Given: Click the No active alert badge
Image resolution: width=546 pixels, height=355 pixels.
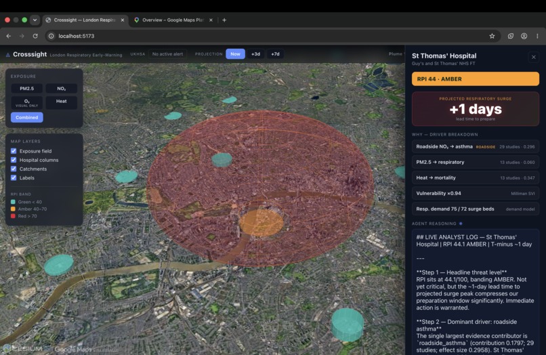Looking at the screenshot, I should [167, 54].
